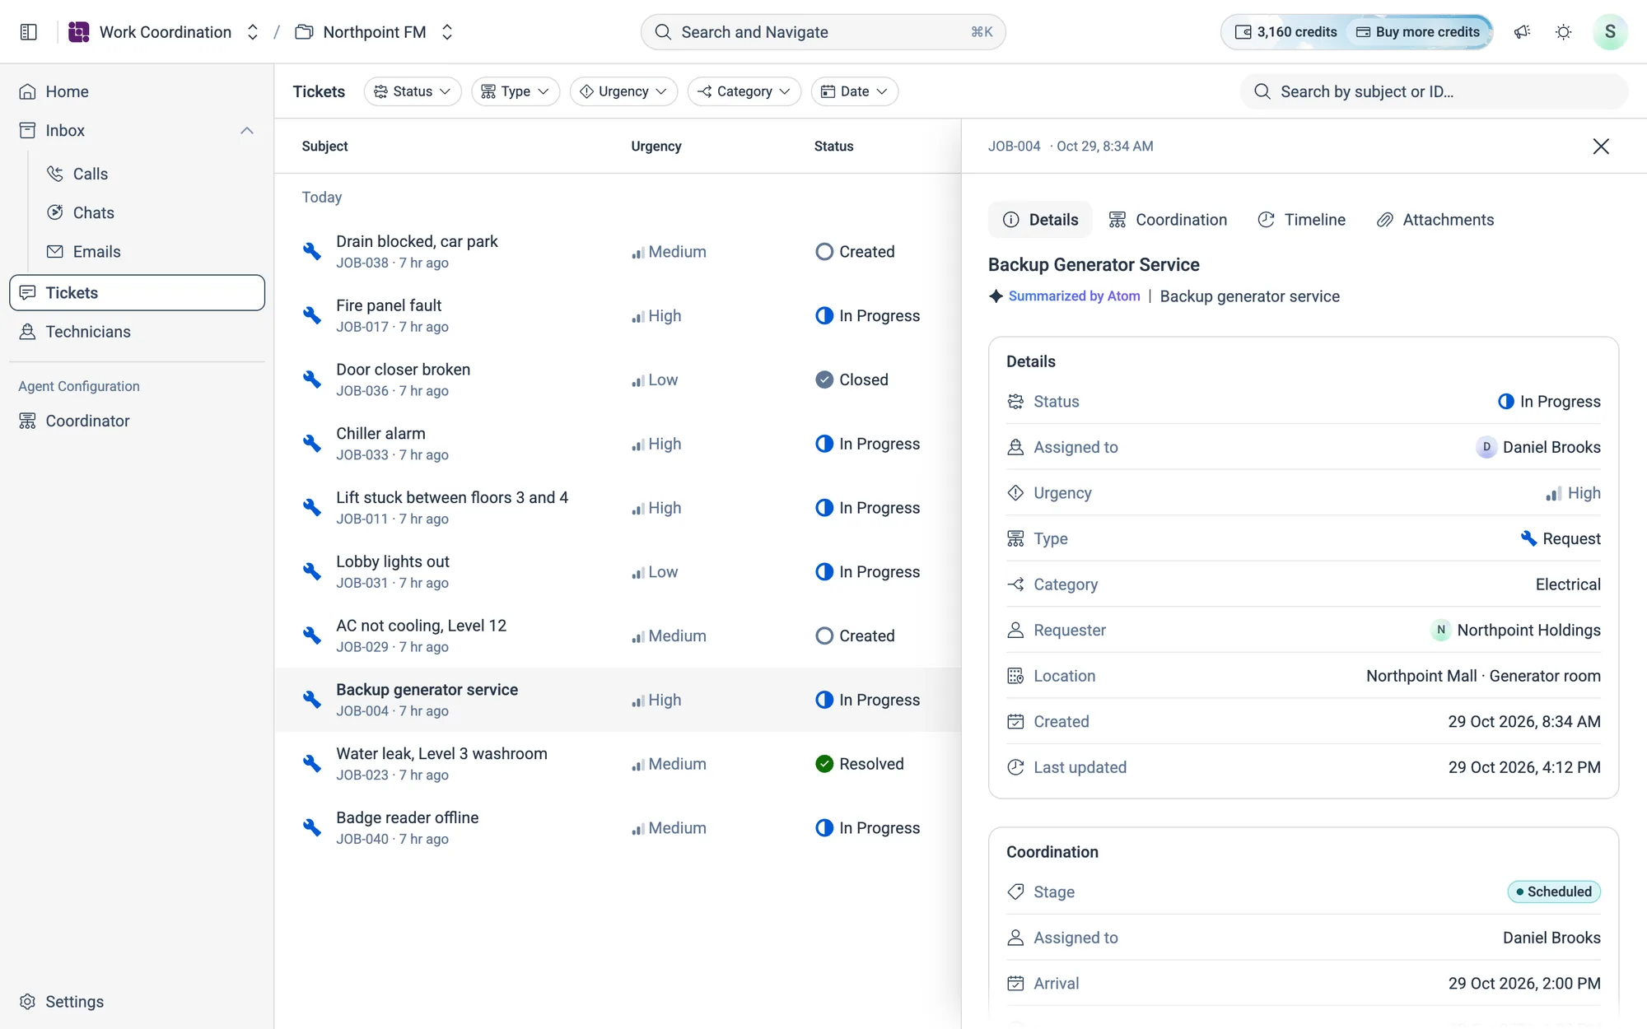Open the announcements megaphone icon
This screenshot has height=1029, width=1647.
pos(1522,32)
